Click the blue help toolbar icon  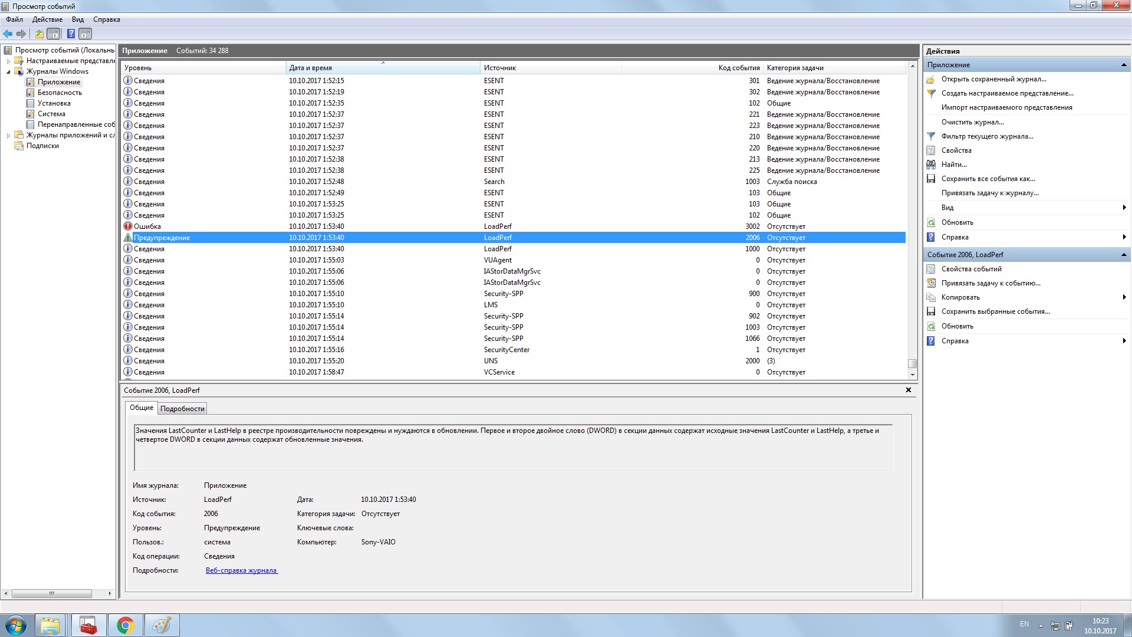pos(71,34)
